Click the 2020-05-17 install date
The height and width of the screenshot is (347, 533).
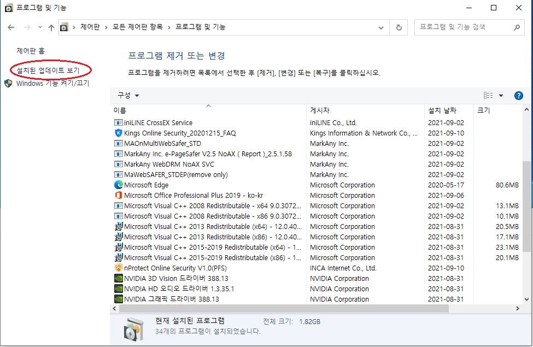click(x=446, y=185)
